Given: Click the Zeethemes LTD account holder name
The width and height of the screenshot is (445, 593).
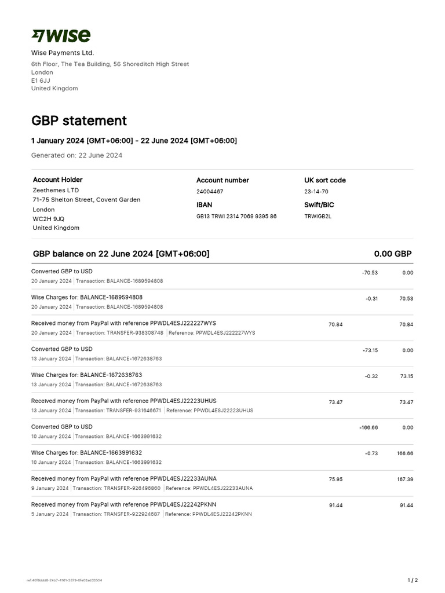Looking at the screenshot, I should (x=56, y=190).
